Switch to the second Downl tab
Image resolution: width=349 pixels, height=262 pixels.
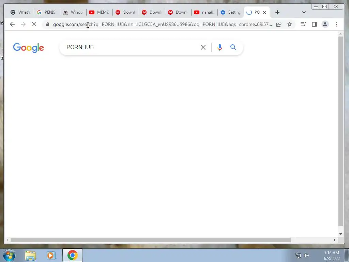(152, 12)
